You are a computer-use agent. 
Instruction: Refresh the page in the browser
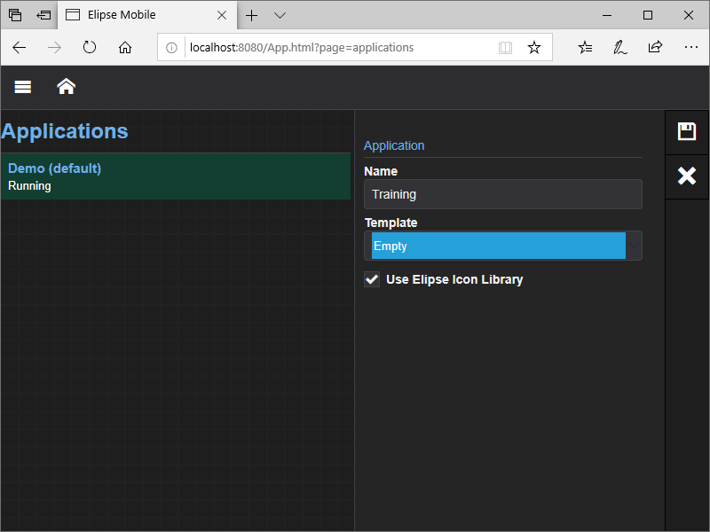(90, 47)
